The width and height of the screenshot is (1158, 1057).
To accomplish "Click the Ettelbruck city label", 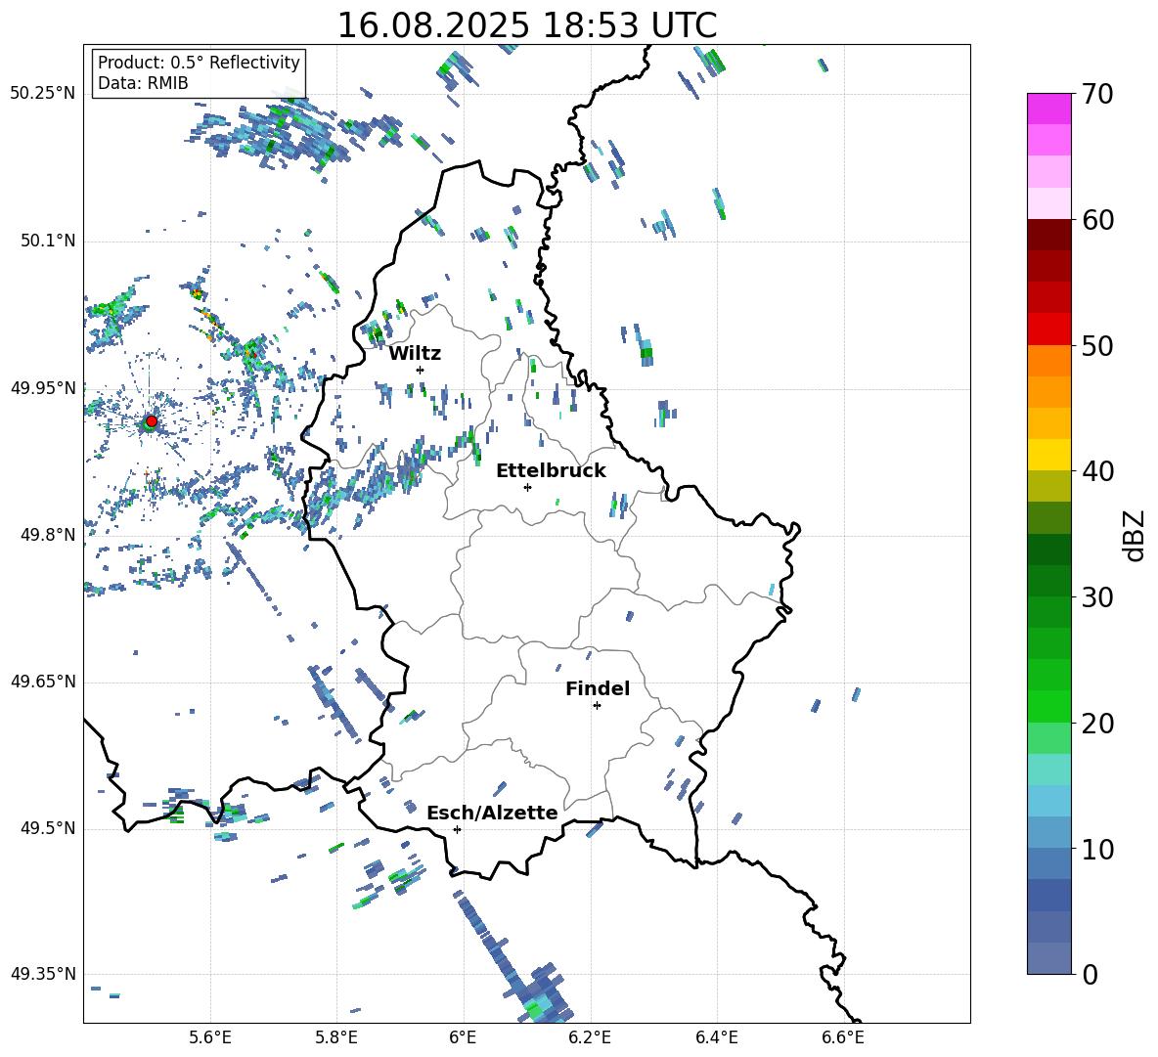I will (x=551, y=471).
